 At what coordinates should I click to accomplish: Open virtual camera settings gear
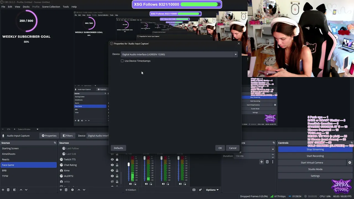point(350,163)
